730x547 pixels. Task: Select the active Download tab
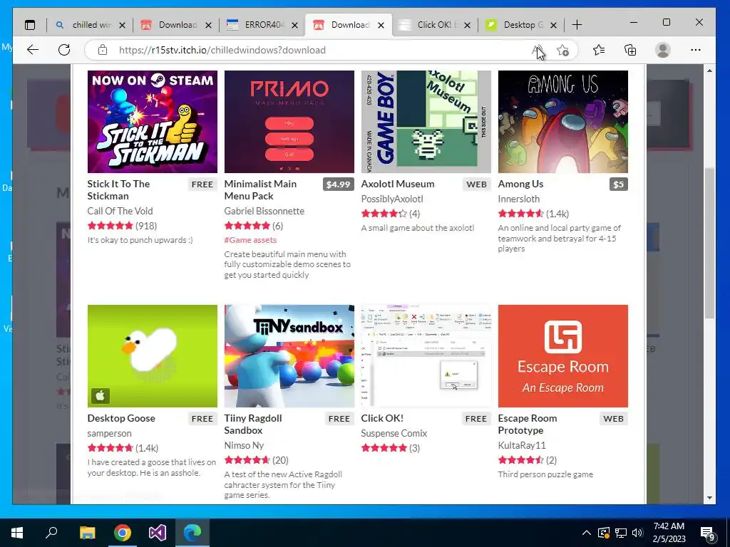click(x=348, y=25)
